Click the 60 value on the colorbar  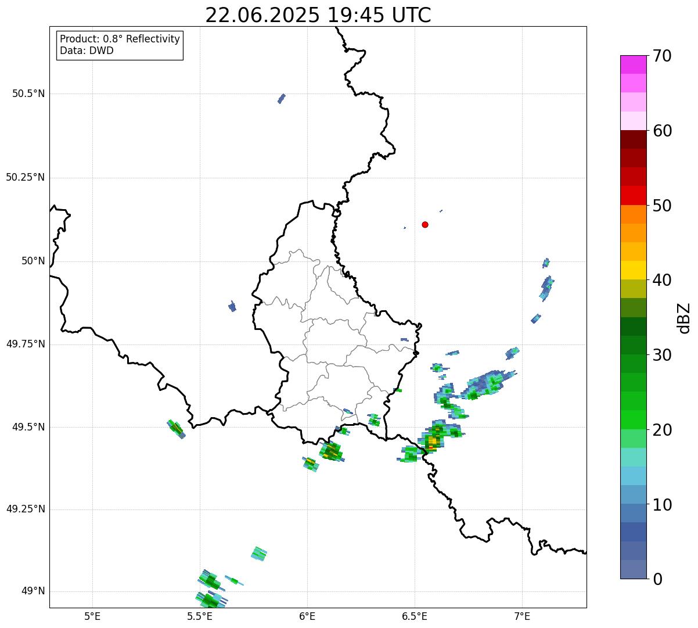coord(662,131)
